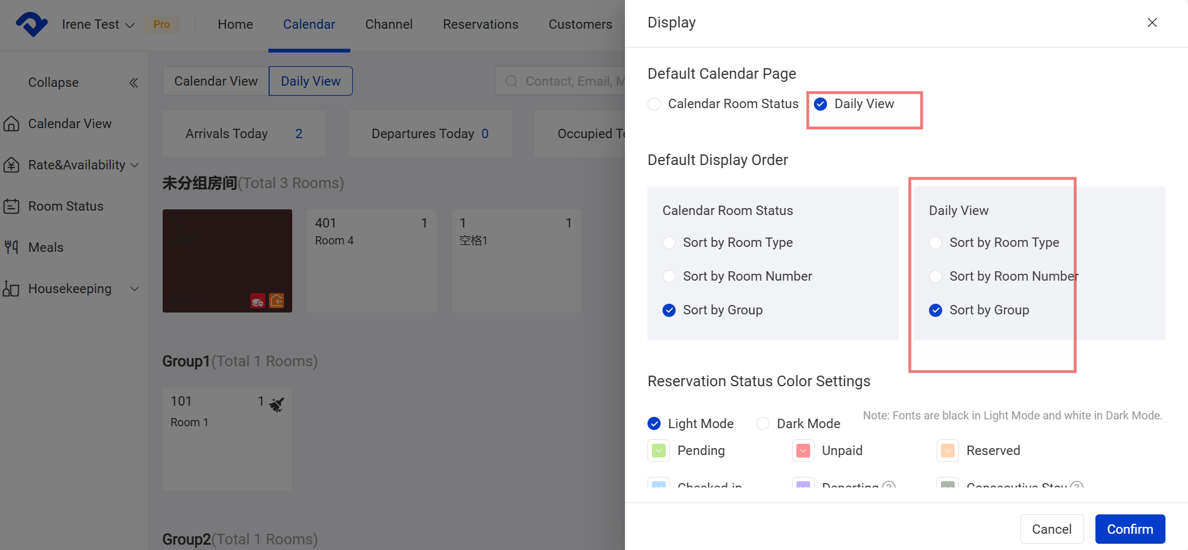Expand the Rate&Availability sidebar menu

[x=134, y=165]
